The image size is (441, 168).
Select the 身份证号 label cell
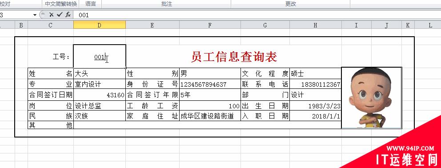click(x=152, y=84)
